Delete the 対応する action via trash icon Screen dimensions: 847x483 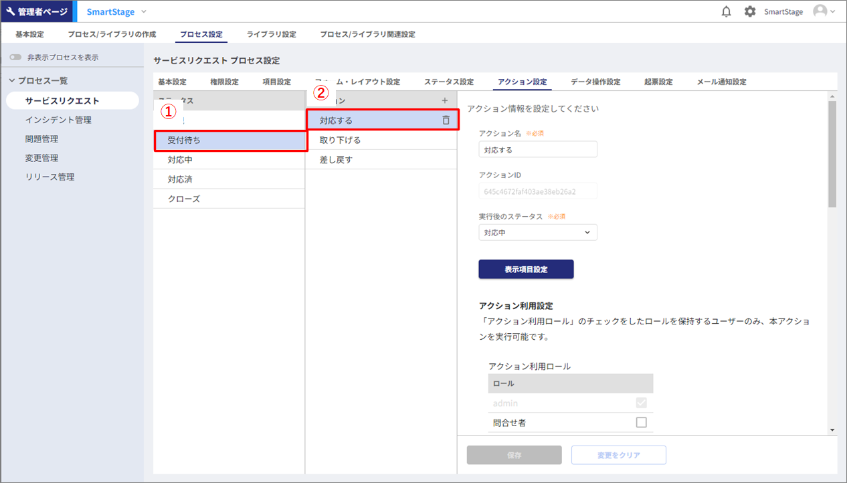(x=446, y=120)
